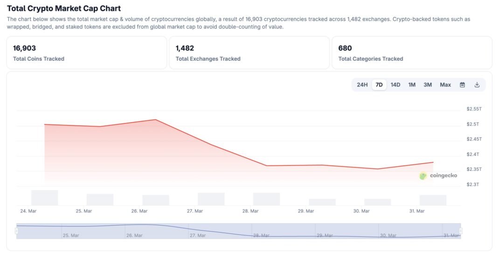498x254 pixels.
Task: Open the calendar date range picker
Action: pyautogui.click(x=462, y=85)
